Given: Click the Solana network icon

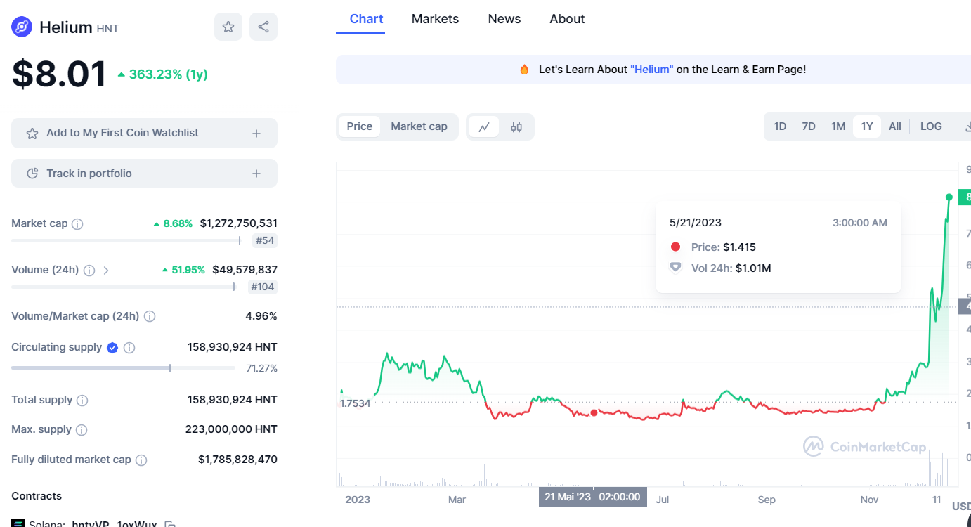Looking at the screenshot, I should [x=18, y=523].
